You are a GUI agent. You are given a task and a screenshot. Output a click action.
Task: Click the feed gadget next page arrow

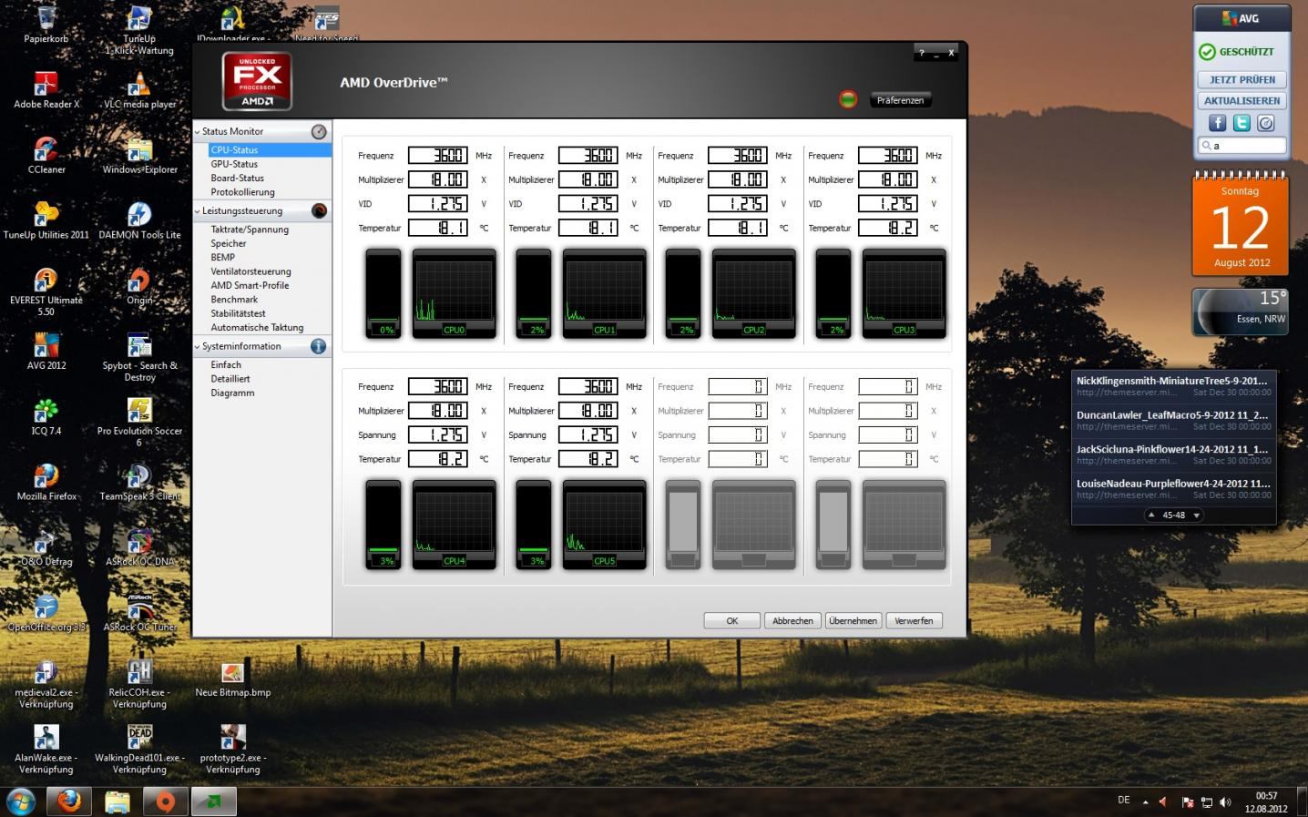1197,516
